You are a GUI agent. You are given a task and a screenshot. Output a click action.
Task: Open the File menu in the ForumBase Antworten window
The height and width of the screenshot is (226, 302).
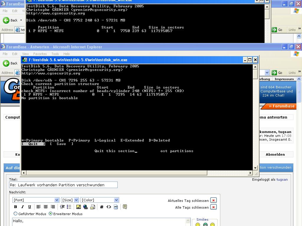(x=5, y=54)
